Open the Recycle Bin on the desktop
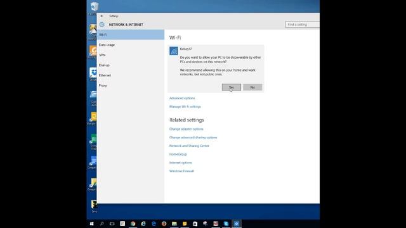Screen dimensions: 406x228 point(94,7)
